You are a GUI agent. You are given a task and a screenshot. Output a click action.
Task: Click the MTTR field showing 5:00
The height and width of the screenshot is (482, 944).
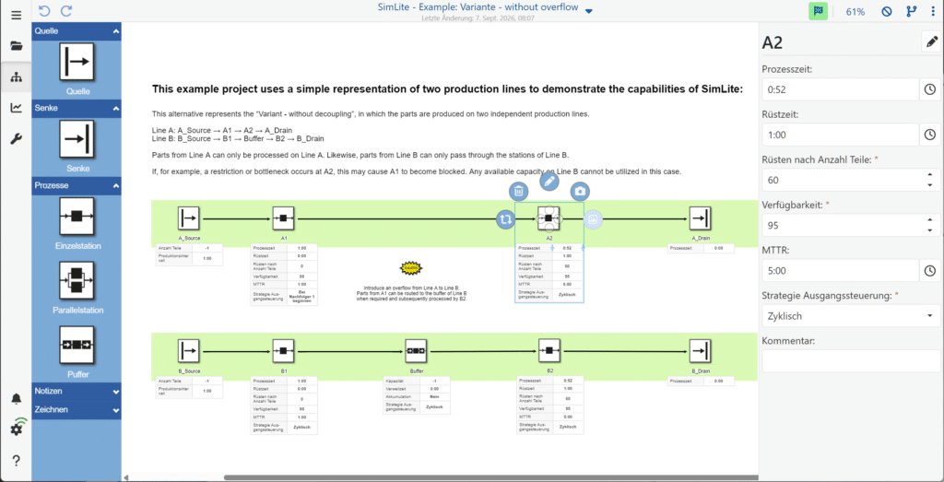pos(840,271)
